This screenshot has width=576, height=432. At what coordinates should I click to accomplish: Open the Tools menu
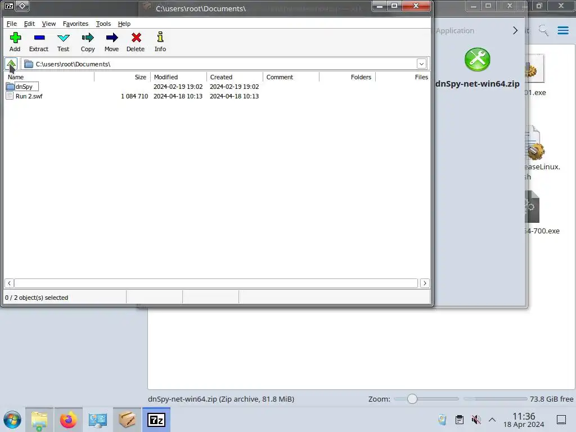[x=103, y=24]
